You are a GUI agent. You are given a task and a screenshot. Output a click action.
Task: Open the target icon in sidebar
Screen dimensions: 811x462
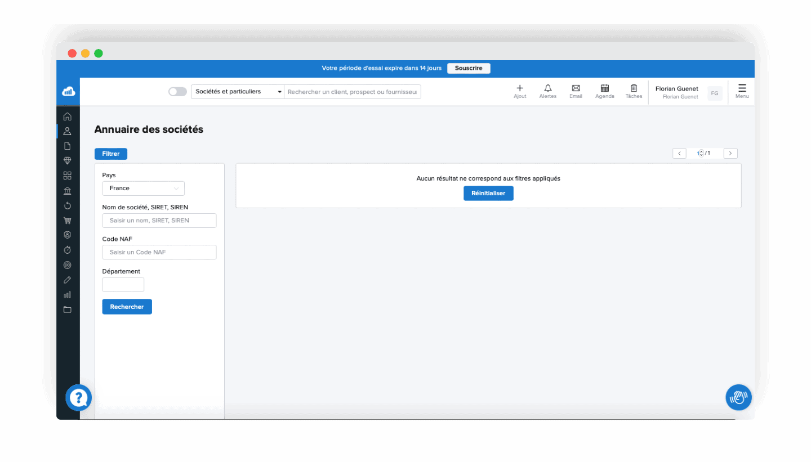click(68, 264)
